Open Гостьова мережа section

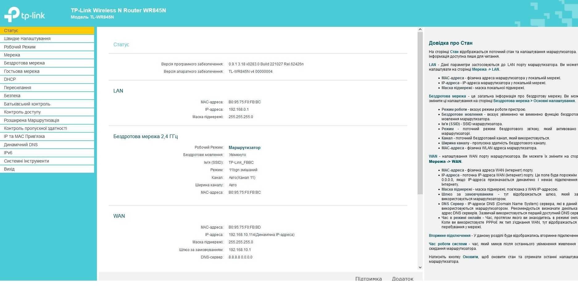[47, 71]
